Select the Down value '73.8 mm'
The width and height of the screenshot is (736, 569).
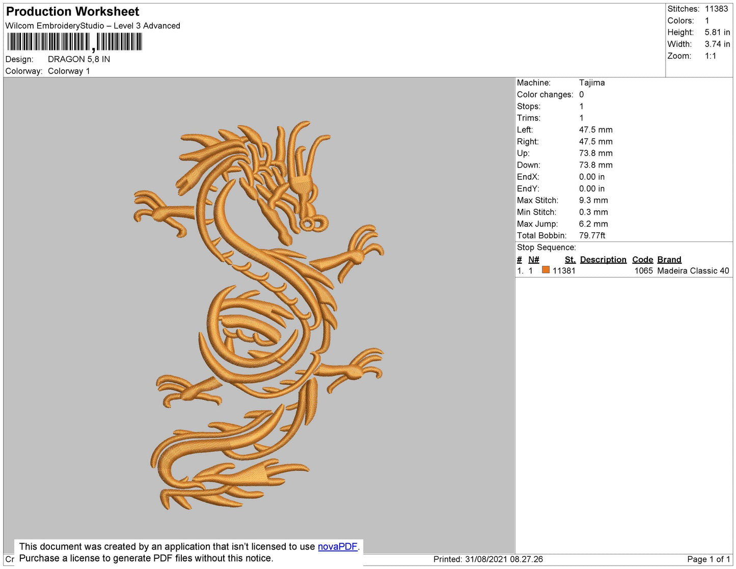coord(596,165)
